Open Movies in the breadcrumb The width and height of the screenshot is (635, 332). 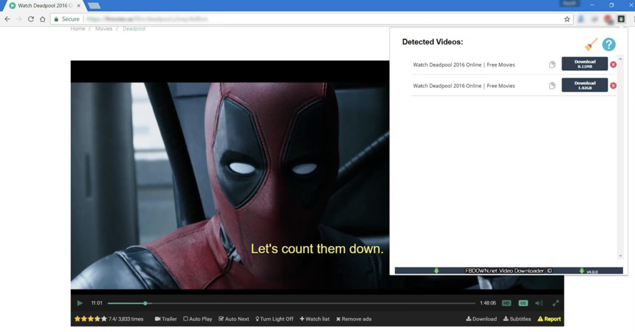point(104,29)
